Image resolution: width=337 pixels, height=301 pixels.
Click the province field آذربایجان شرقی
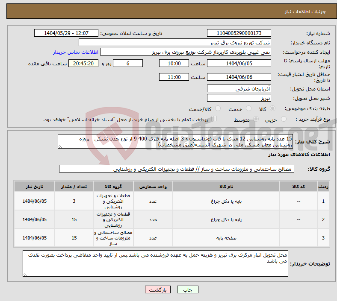coord(239,88)
